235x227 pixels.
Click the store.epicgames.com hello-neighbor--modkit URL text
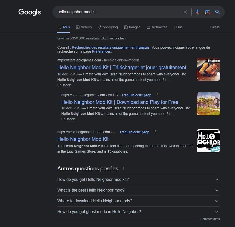tap(98, 60)
